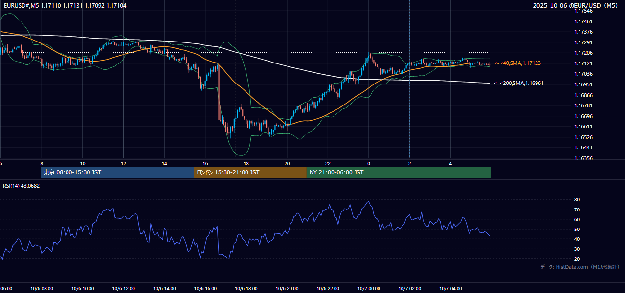Viewport: 625px width, 293px height.
Task: Click the hour 2 tick under the price chart
Action: [x=410, y=164]
